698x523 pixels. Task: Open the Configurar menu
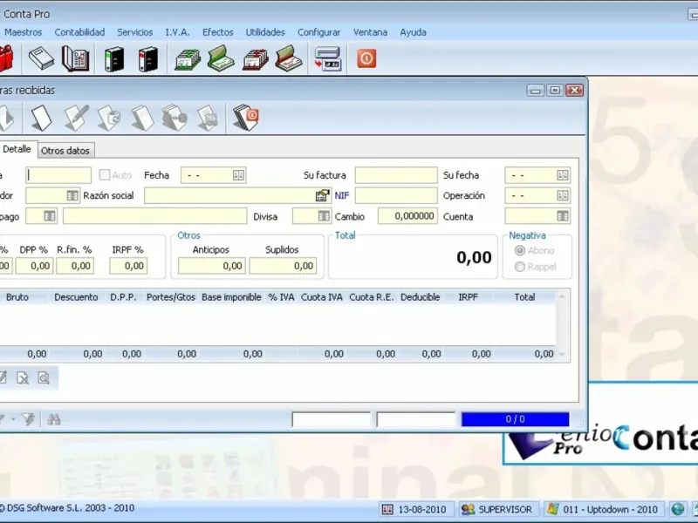pos(319,32)
